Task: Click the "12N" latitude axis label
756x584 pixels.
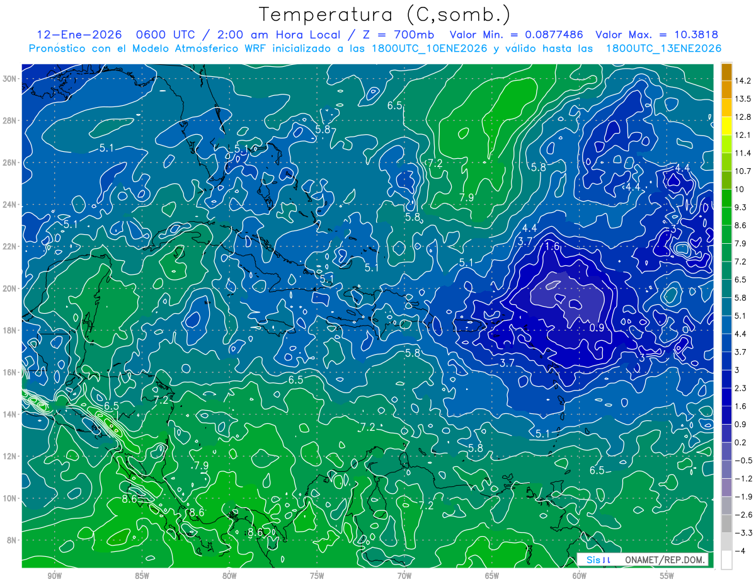Action: (9, 456)
